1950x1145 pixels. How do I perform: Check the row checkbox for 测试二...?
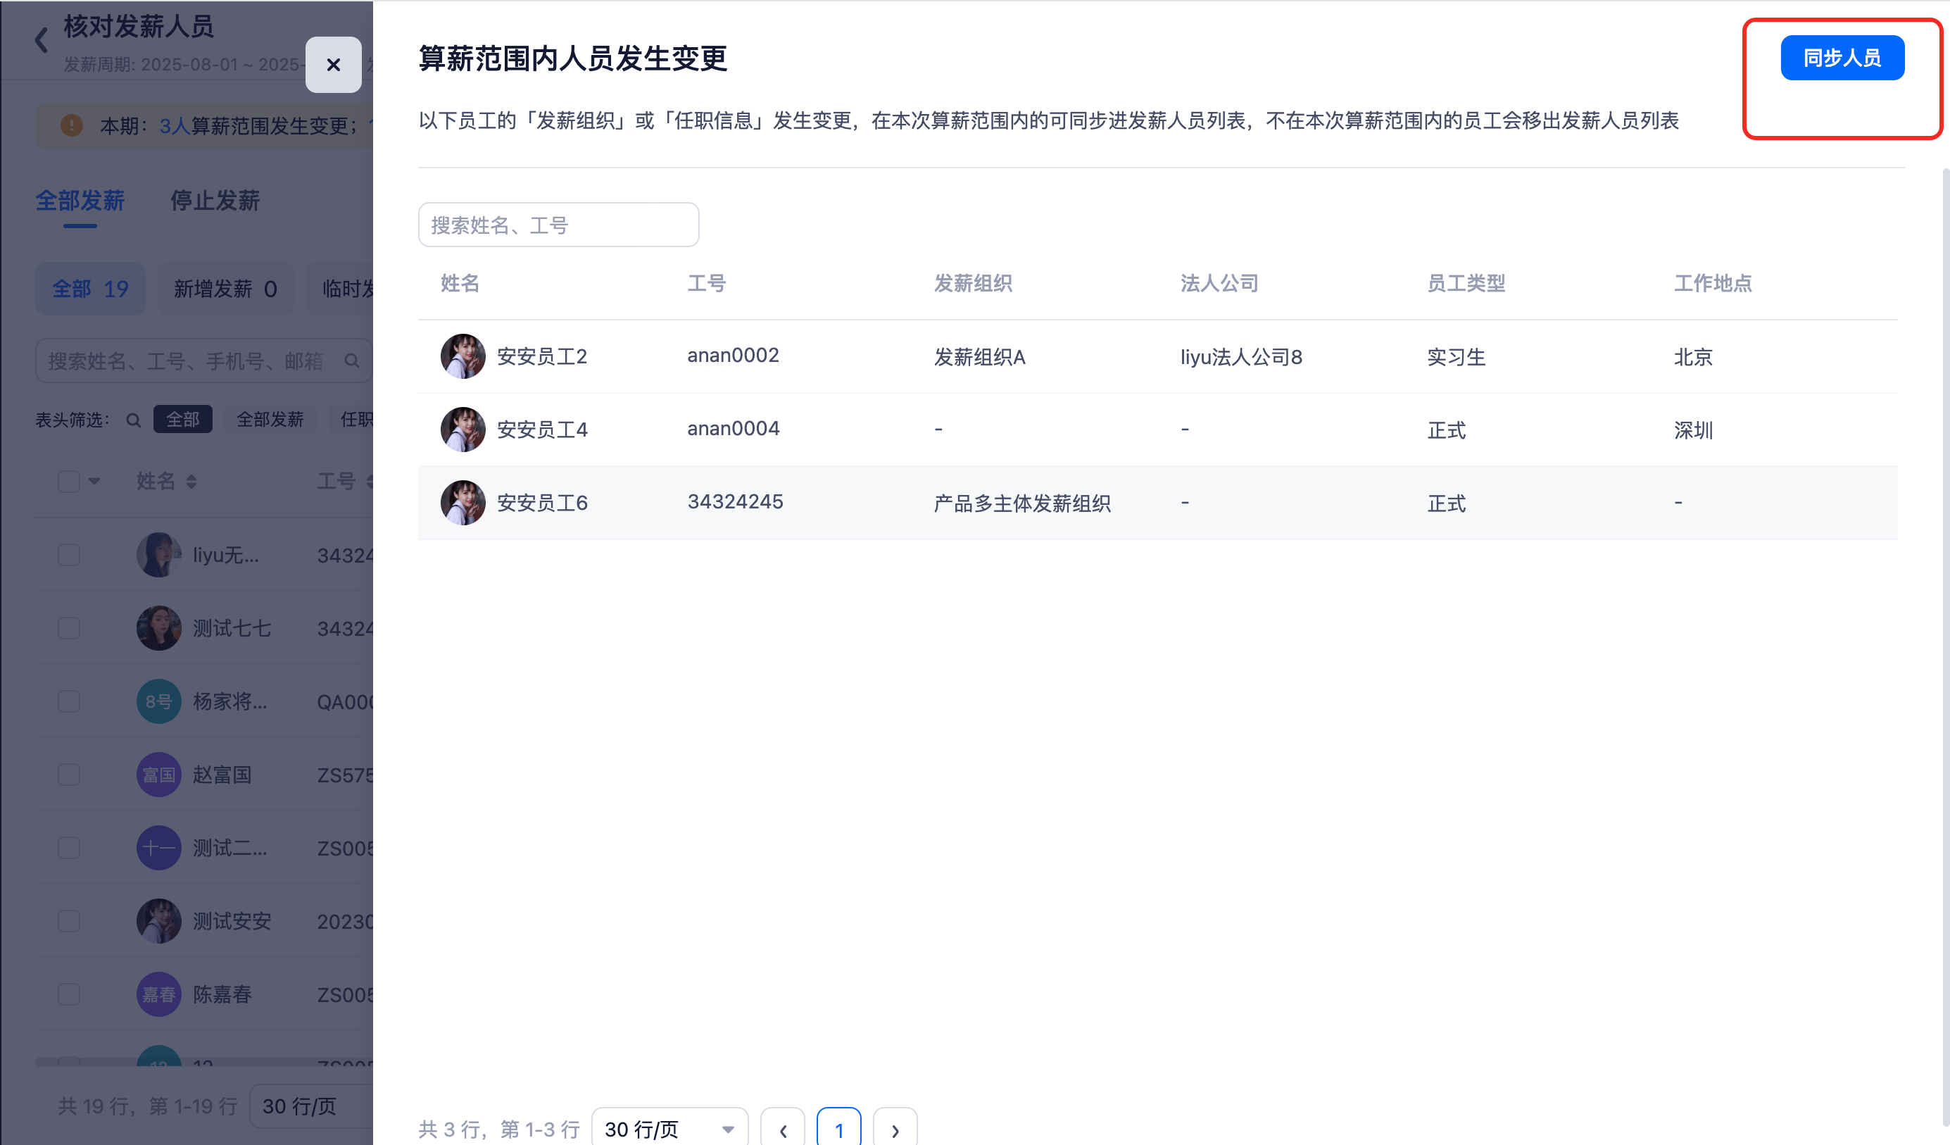(69, 848)
